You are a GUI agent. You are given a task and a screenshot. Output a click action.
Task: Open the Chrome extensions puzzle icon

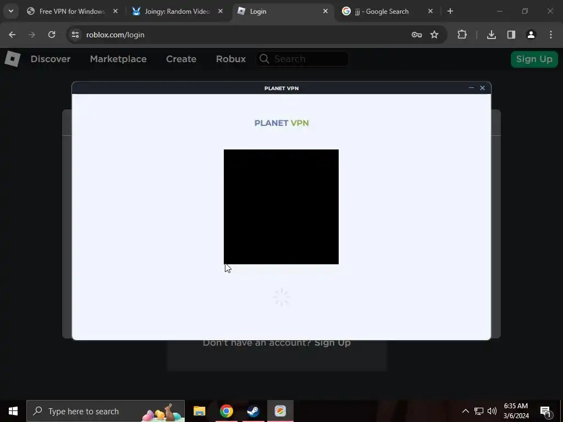(x=462, y=35)
